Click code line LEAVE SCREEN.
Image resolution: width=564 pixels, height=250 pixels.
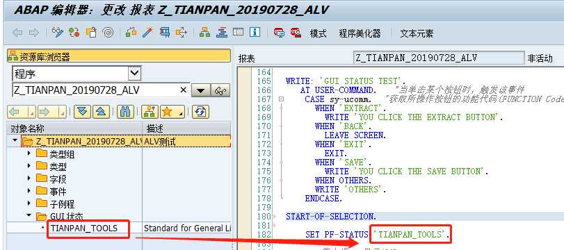355,135
